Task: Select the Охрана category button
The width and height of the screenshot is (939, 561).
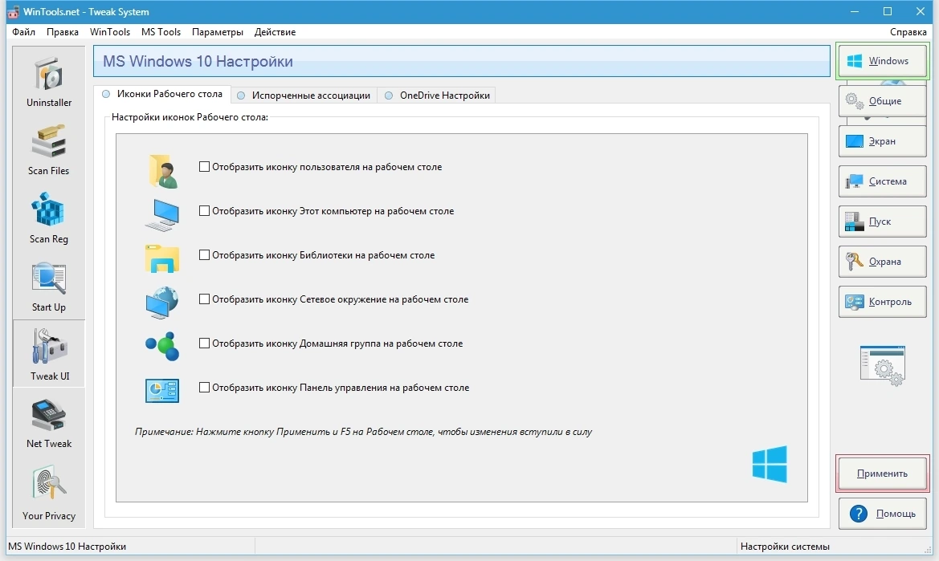Action: (x=882, y=262)
